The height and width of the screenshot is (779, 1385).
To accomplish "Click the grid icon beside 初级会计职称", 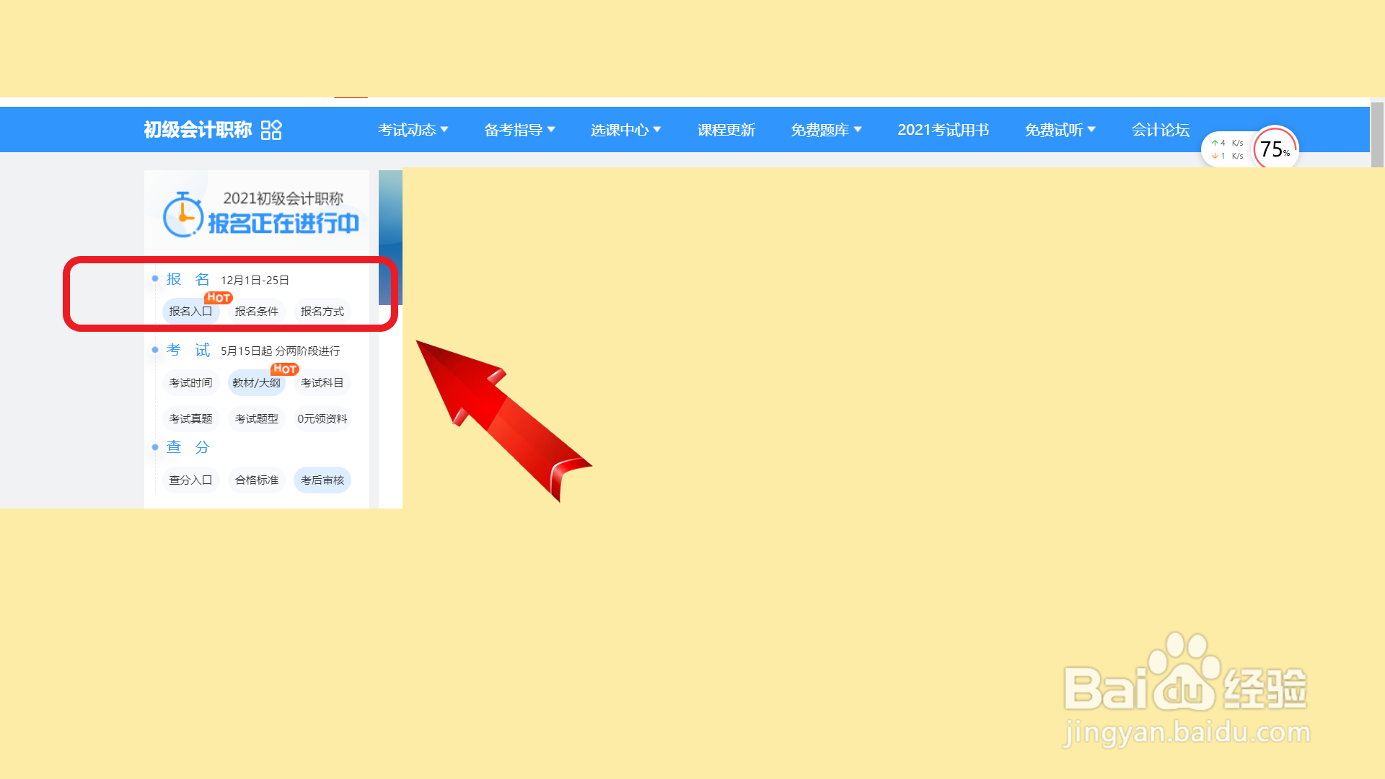I will [271, 130].
